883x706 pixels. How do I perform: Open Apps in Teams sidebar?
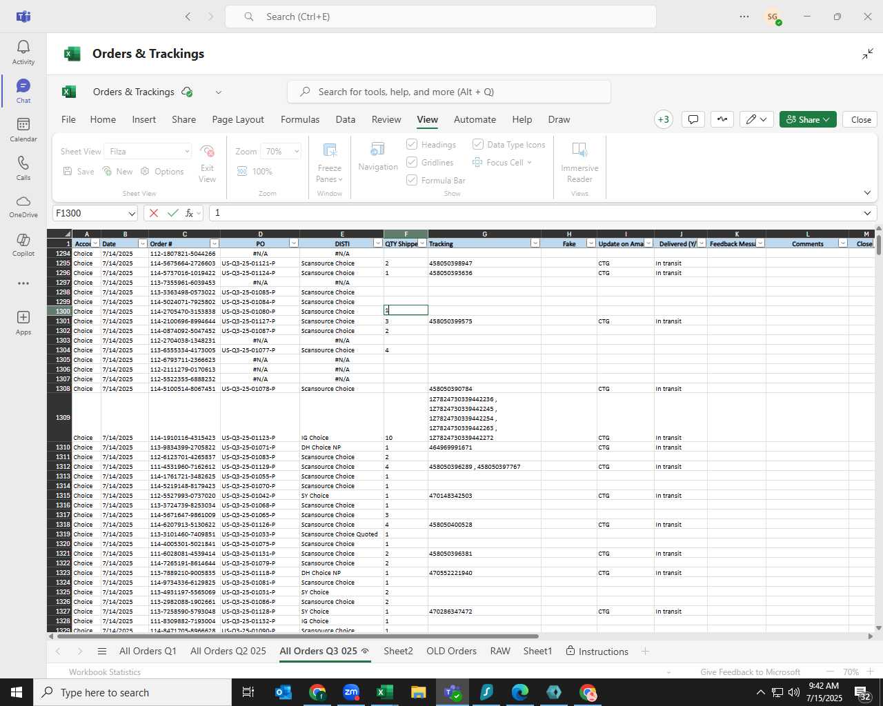[23, 323]
